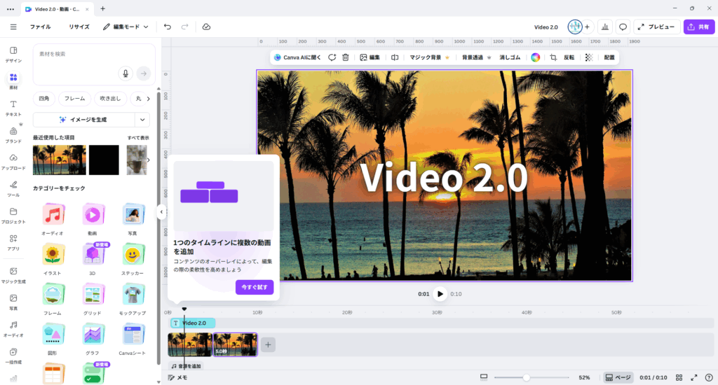Toggle the ページ view button
Screen dimensions: 718x385
(x=618, y=377)
